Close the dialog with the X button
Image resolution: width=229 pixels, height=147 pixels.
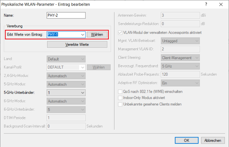(x=221, y=5)
